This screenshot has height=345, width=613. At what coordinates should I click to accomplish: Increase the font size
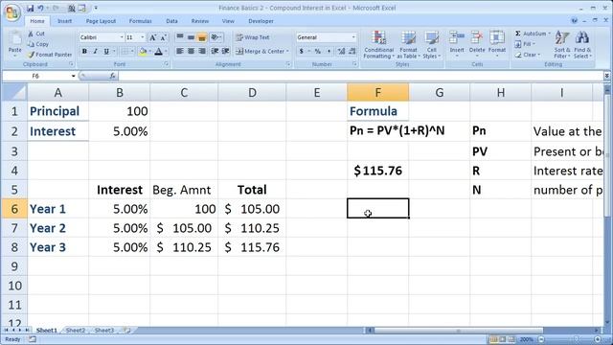point(153,37)
